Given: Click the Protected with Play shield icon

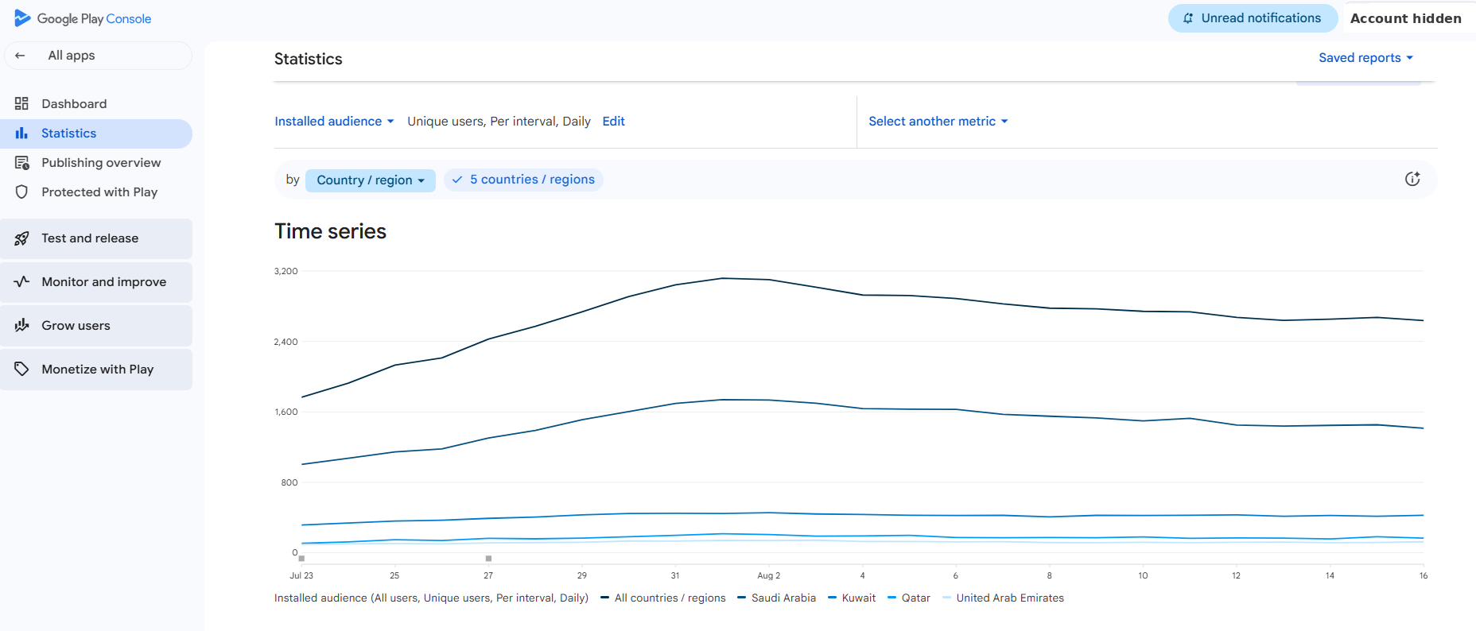Looking at the screenshot, I should coord(21,192).
